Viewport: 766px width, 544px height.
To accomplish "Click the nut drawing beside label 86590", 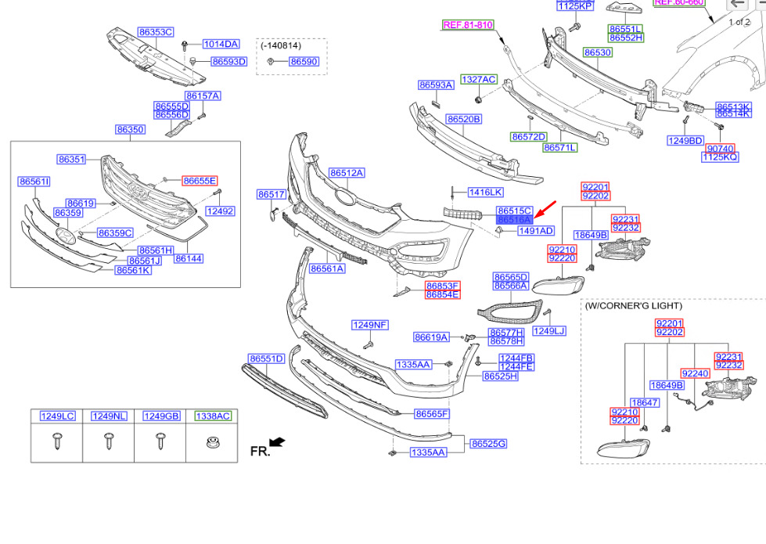I will [270, 61].
